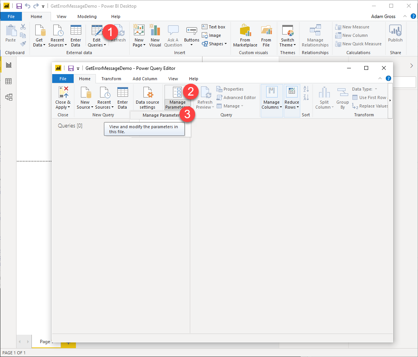
Task: Open Shapes dropdown in Insert group
Action: tap(214, 44)
